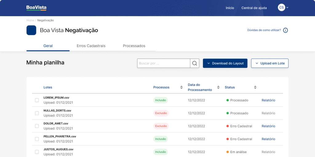Open the Processados tab
The image size is (315, 157).
coord(134,46)
